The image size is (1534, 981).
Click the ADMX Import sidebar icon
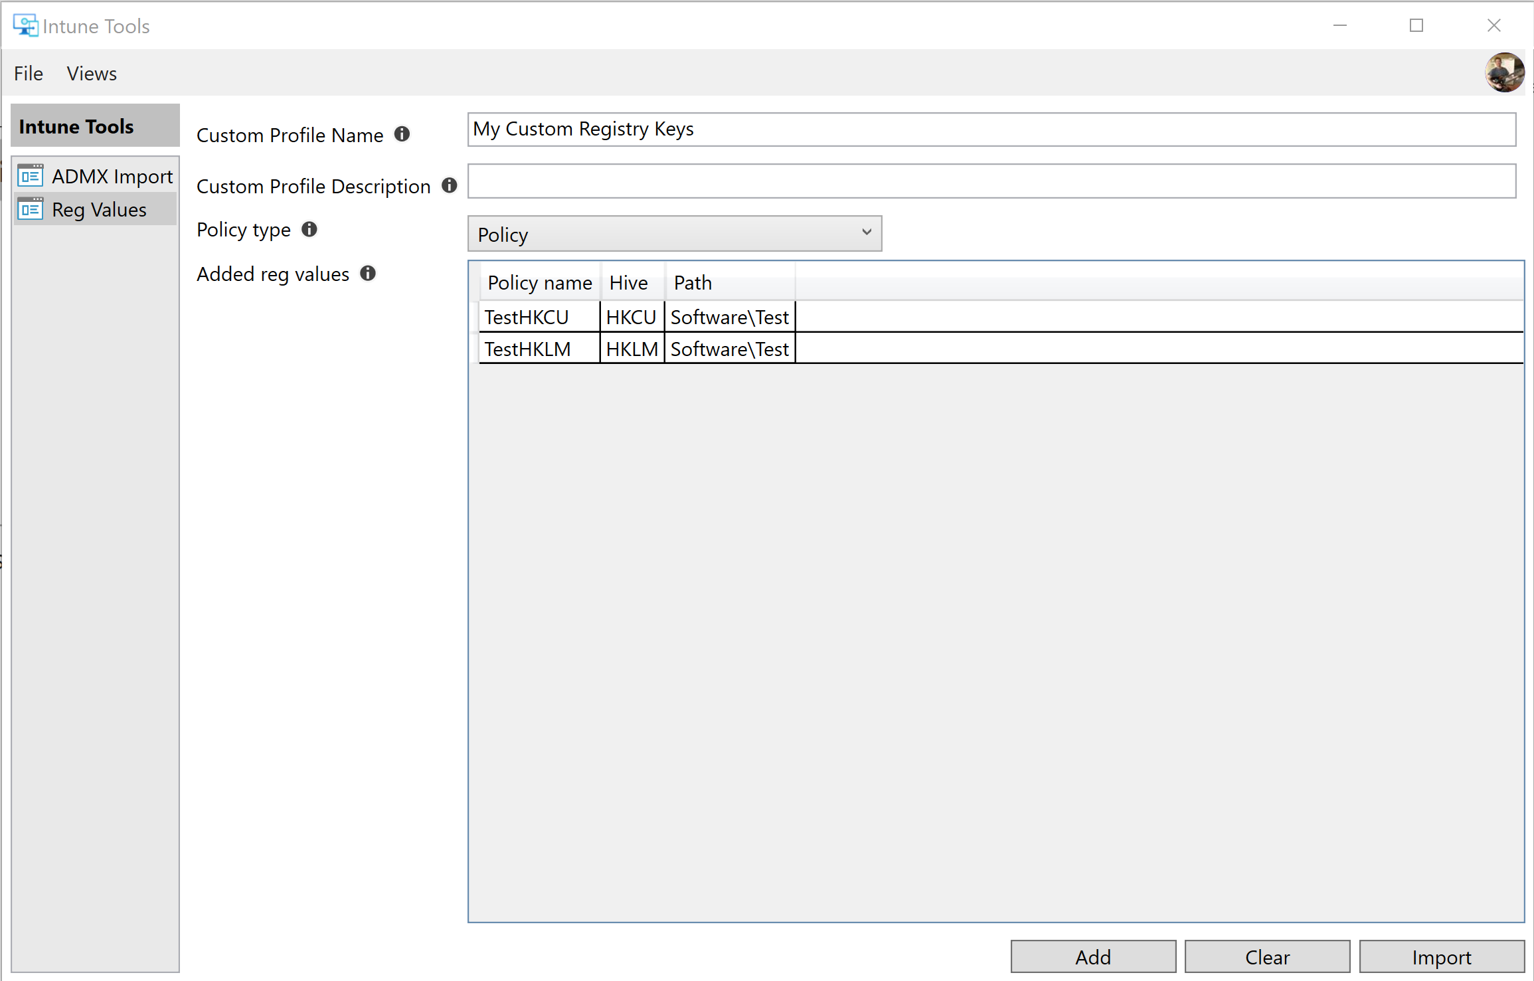[31, 176]
